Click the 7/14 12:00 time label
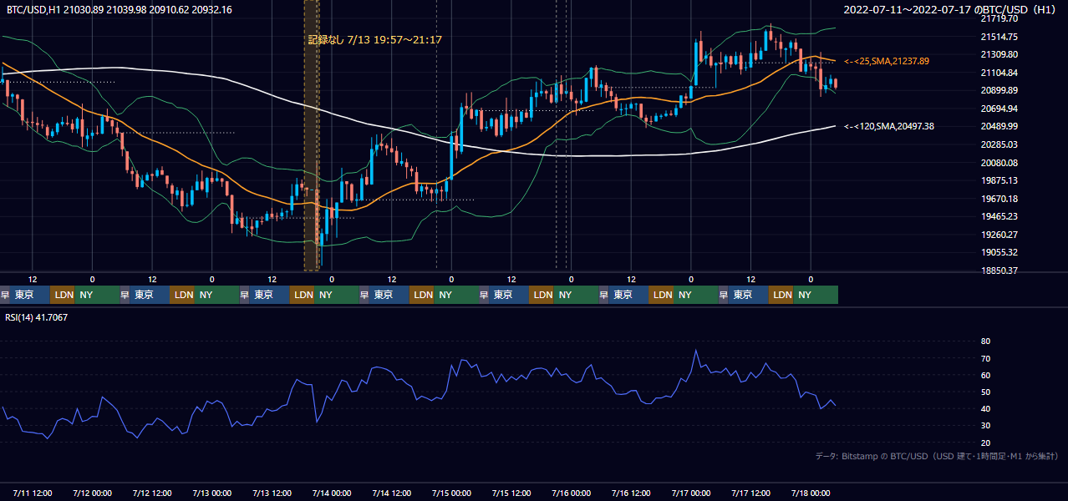The height and width of the screenshot is (501, 1068). click(391, 493)
